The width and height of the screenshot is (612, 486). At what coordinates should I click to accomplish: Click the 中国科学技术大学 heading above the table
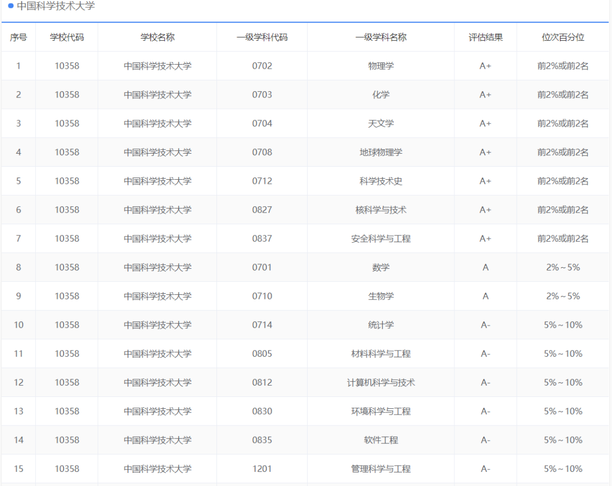click(56, 6)
